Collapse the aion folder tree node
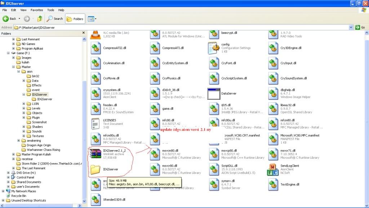This screenshot has height=208, width=369. (x=19, y=72)
